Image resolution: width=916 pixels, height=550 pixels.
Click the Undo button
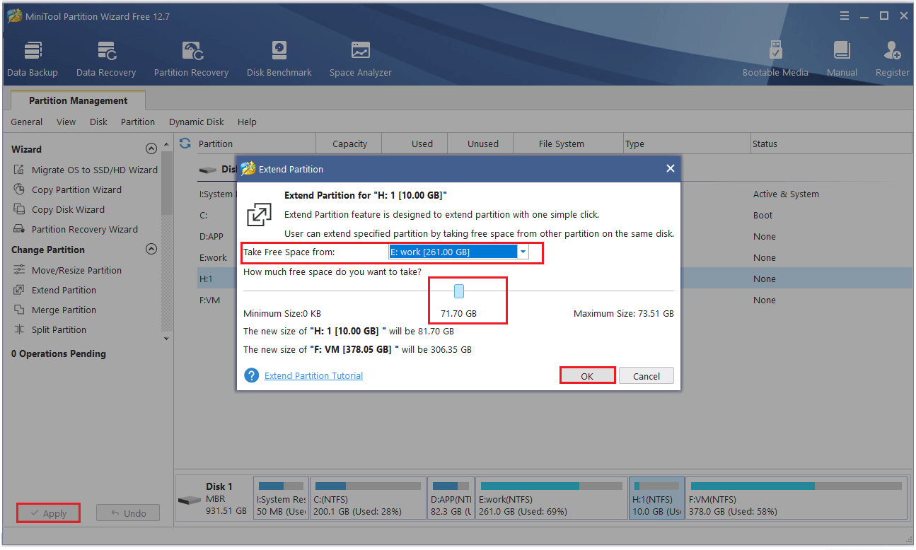127,513
